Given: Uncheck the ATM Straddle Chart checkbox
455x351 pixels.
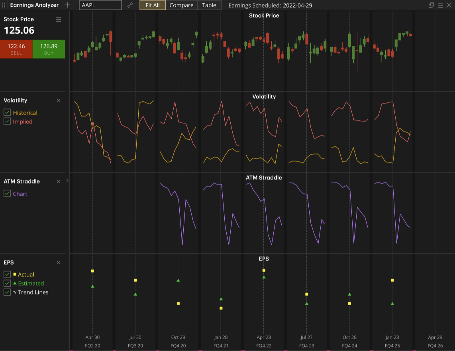Looking at the screenshot, I should pos(7,194).
